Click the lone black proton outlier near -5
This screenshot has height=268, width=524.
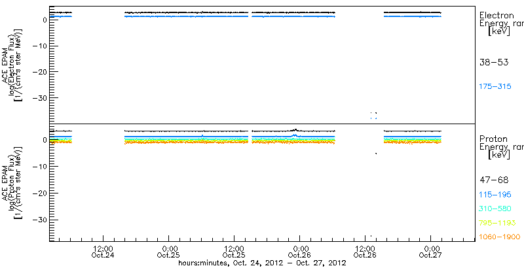(376, 154)
